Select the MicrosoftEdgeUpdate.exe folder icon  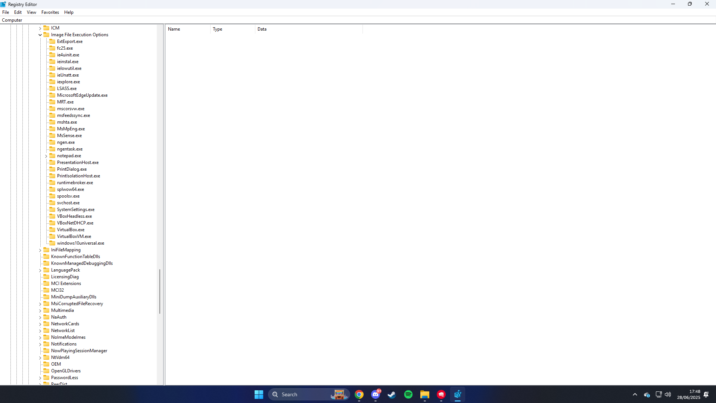[x=52, y=95]
